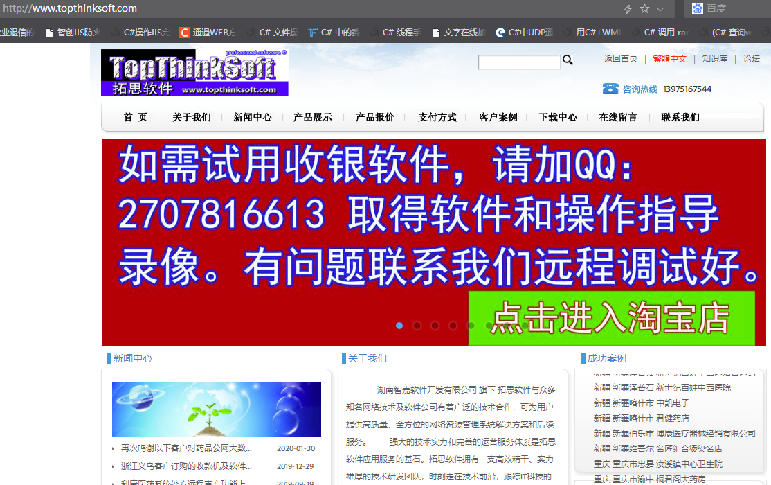
Task: Click the search magnifier icon
Action: click(x=568, y=60)
